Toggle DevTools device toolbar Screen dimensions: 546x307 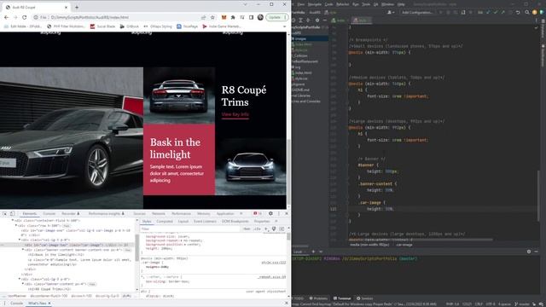tap(12, 213)
